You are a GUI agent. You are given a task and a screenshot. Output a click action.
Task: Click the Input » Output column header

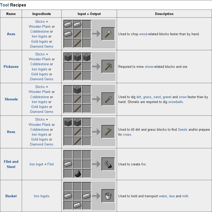tap(89, 14)
